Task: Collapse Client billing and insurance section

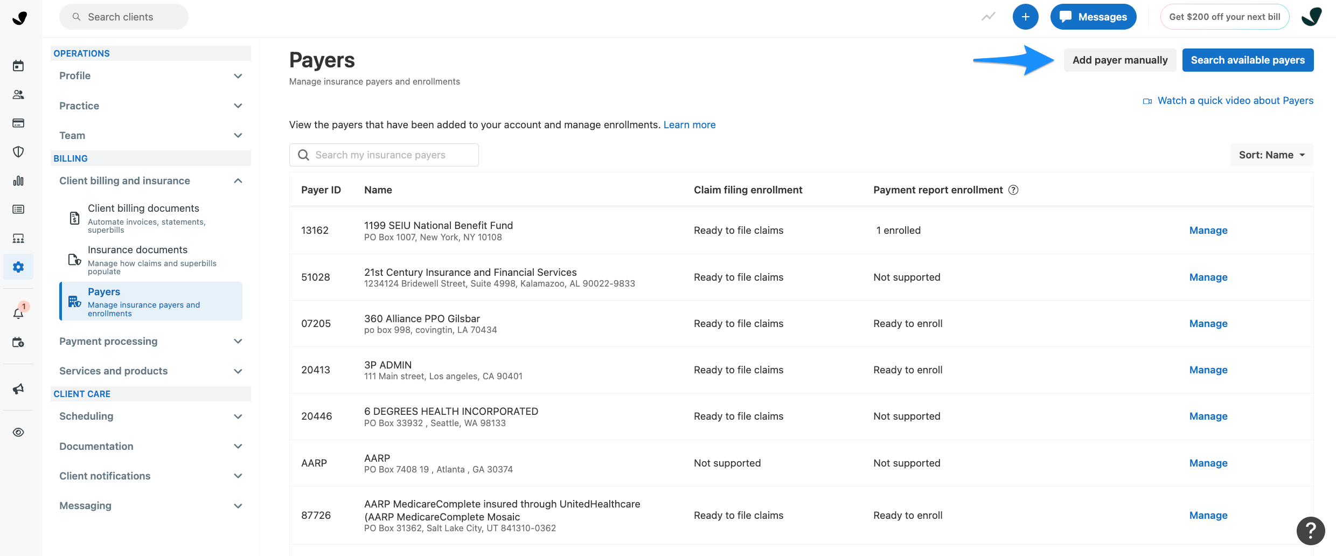Action: click(151, 180)
